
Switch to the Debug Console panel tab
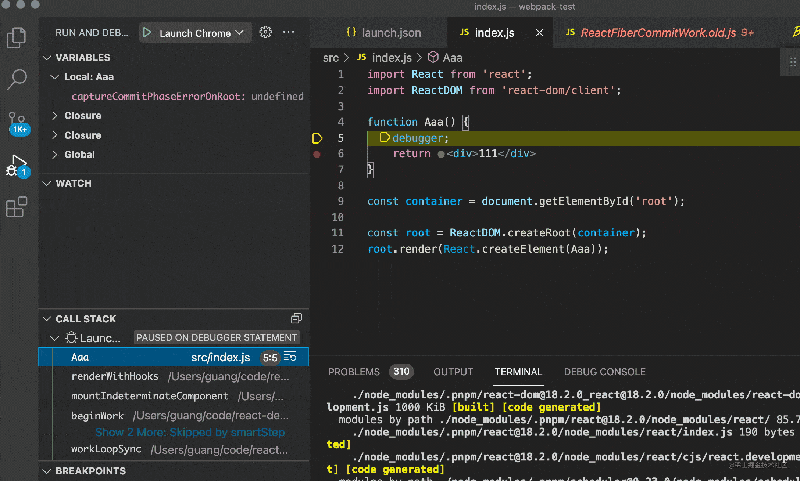pos(604,372)
